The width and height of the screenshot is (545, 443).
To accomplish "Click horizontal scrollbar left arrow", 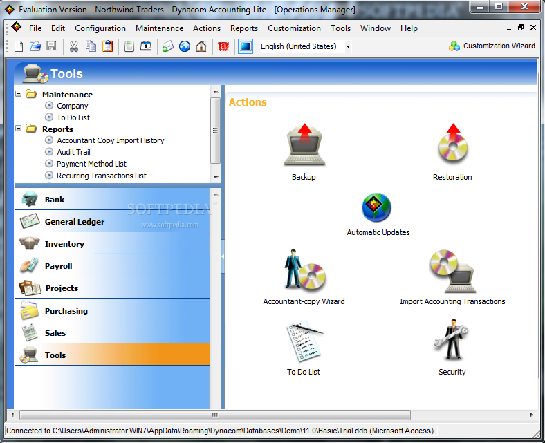I will click(12, 415).
